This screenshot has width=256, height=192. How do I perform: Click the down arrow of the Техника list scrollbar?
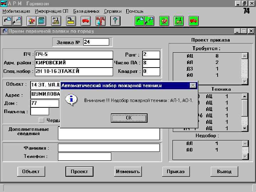click(245, 128)
